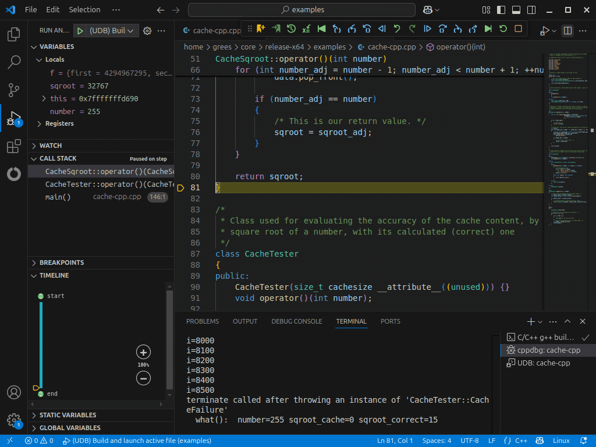Switch to the DEBUG CONSOLE tab

pyautogui.click(x=296, y=321)
